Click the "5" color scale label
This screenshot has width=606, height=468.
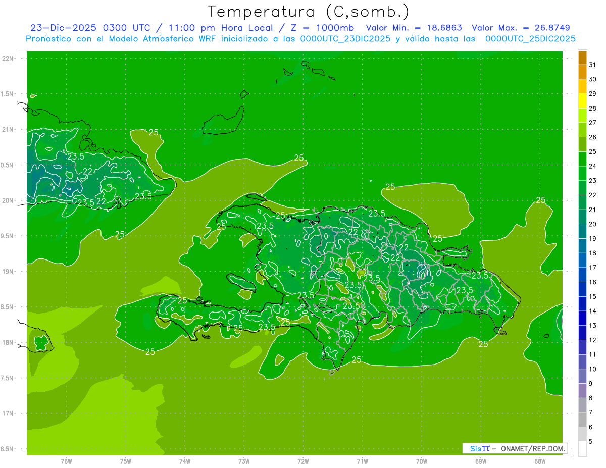coord(591,442)
